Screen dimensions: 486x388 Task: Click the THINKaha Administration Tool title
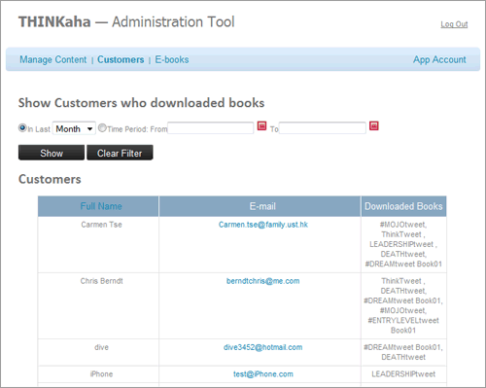(126, 22)
